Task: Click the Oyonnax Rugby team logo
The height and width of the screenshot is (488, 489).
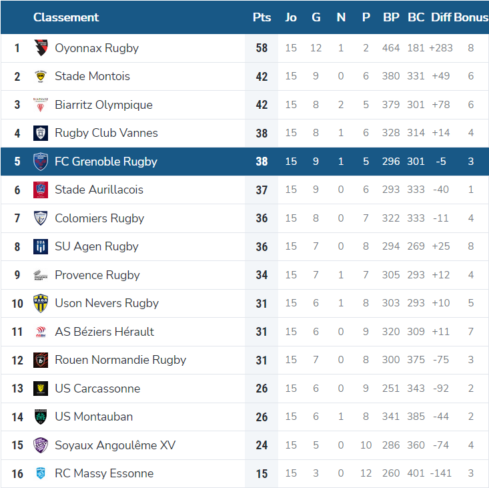Action: pyautogui.click(x=41, y=48)
